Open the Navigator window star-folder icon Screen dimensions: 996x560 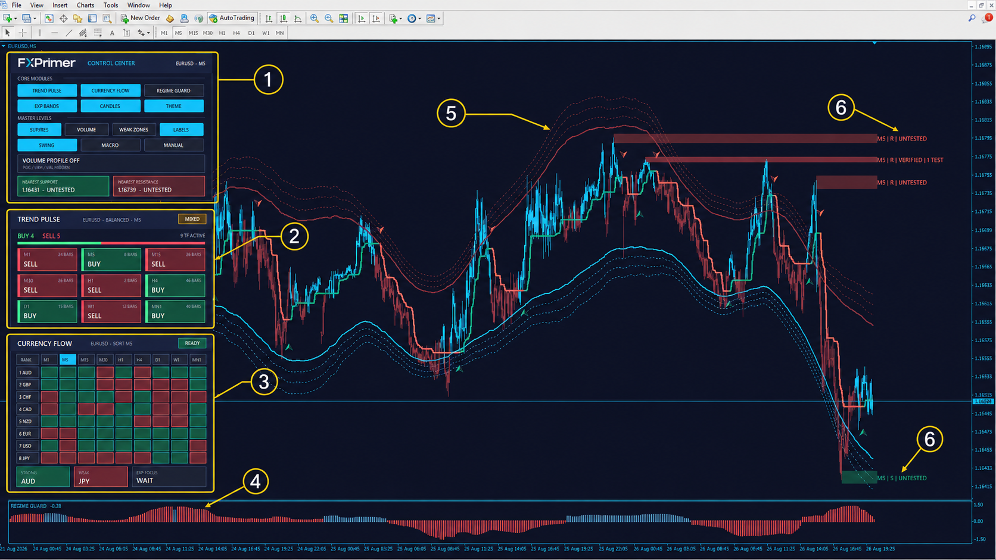[x=77, y=18]
